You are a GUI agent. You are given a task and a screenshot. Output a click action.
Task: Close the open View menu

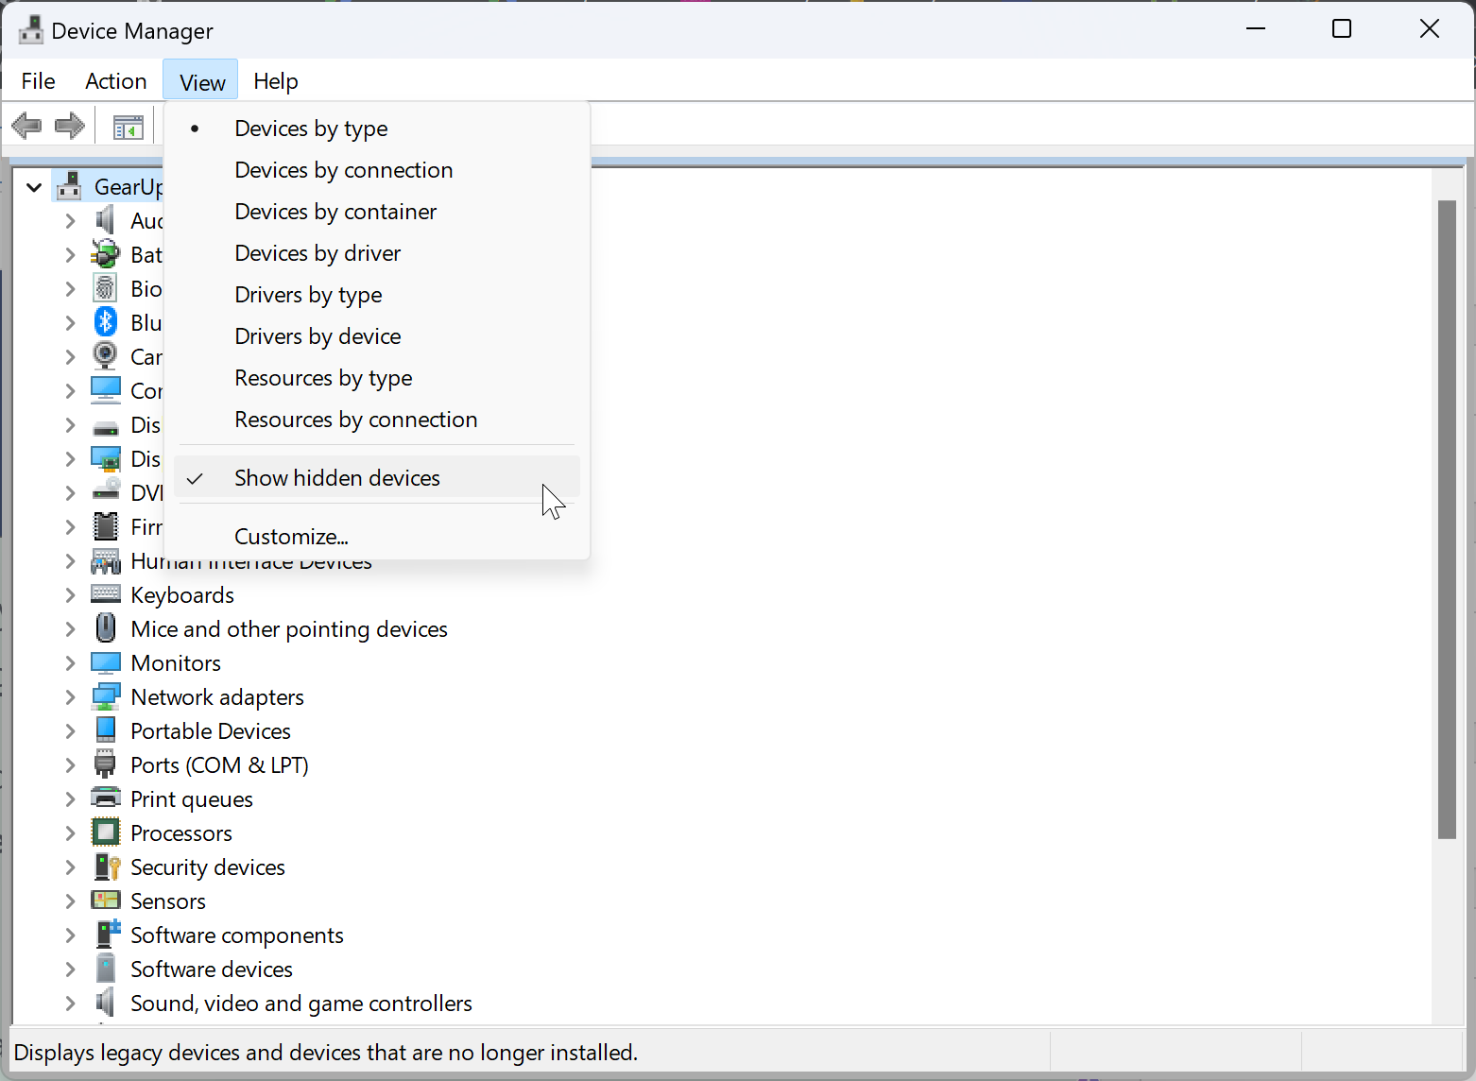tap(202, 82)
